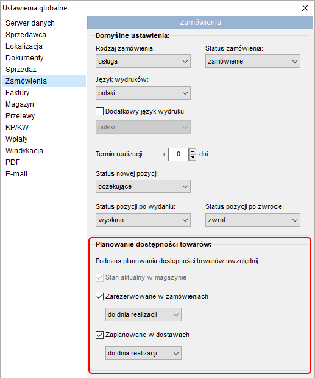
Task: Click the Termin realizacji days field
Action: tap(179, 154)
